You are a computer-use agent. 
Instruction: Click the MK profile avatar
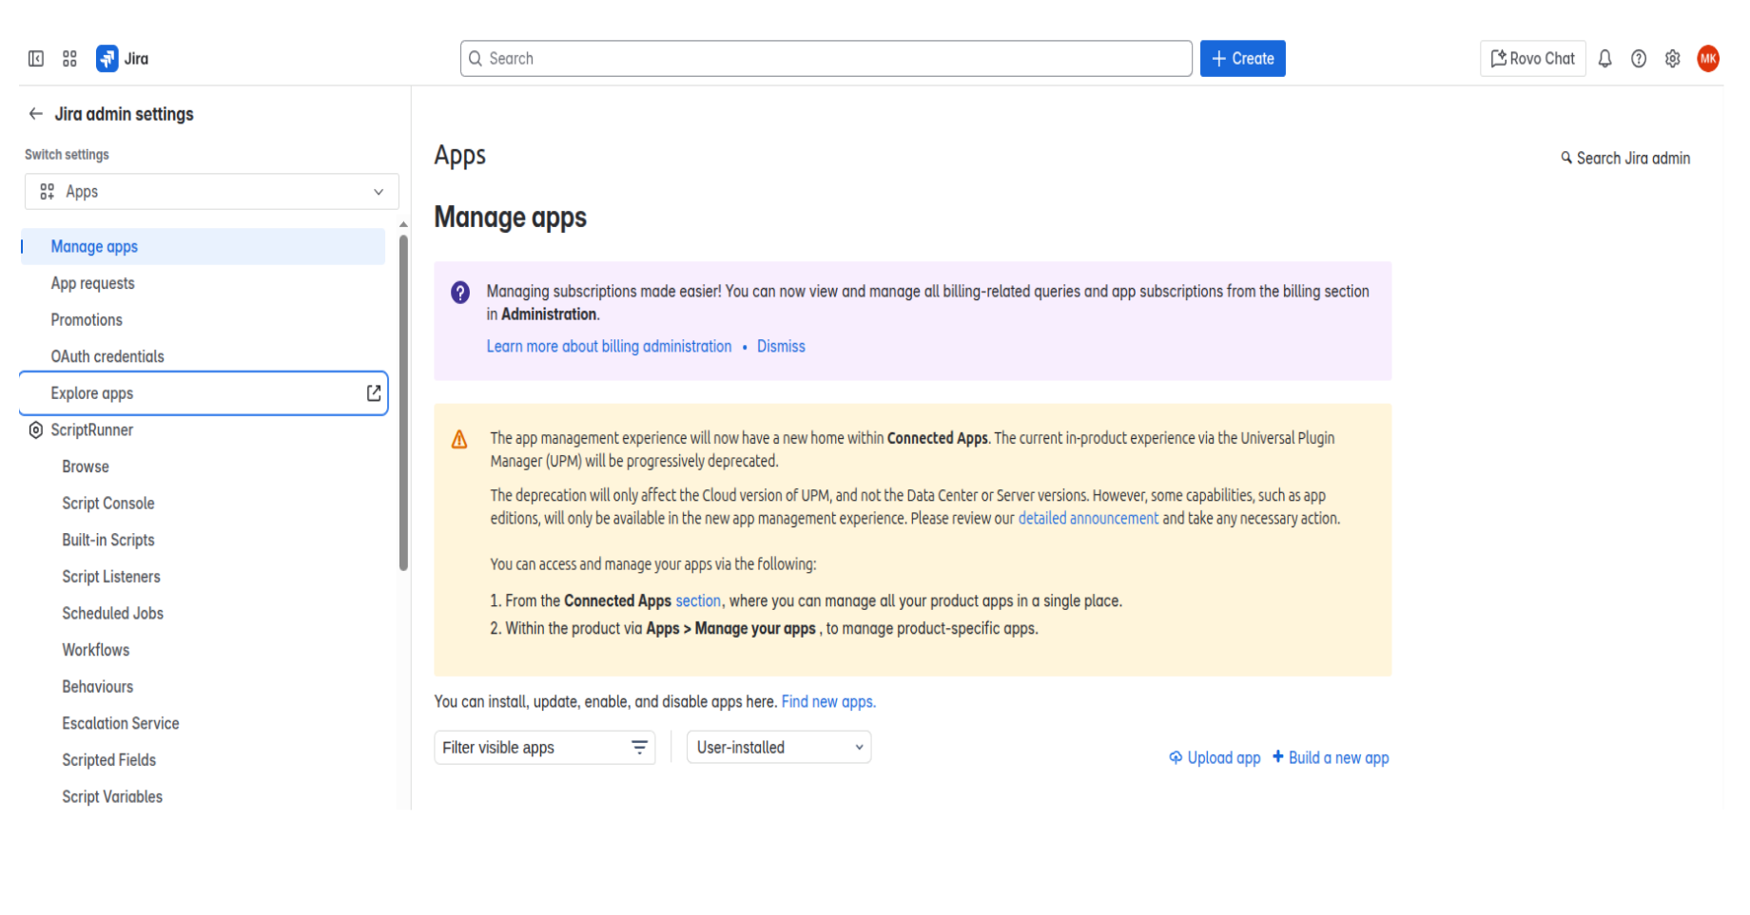pyautogui.click(x=1708, y=59)
